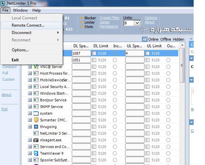Click the NetLimiter 3 Ser... row icon

[x=36, y=133]
